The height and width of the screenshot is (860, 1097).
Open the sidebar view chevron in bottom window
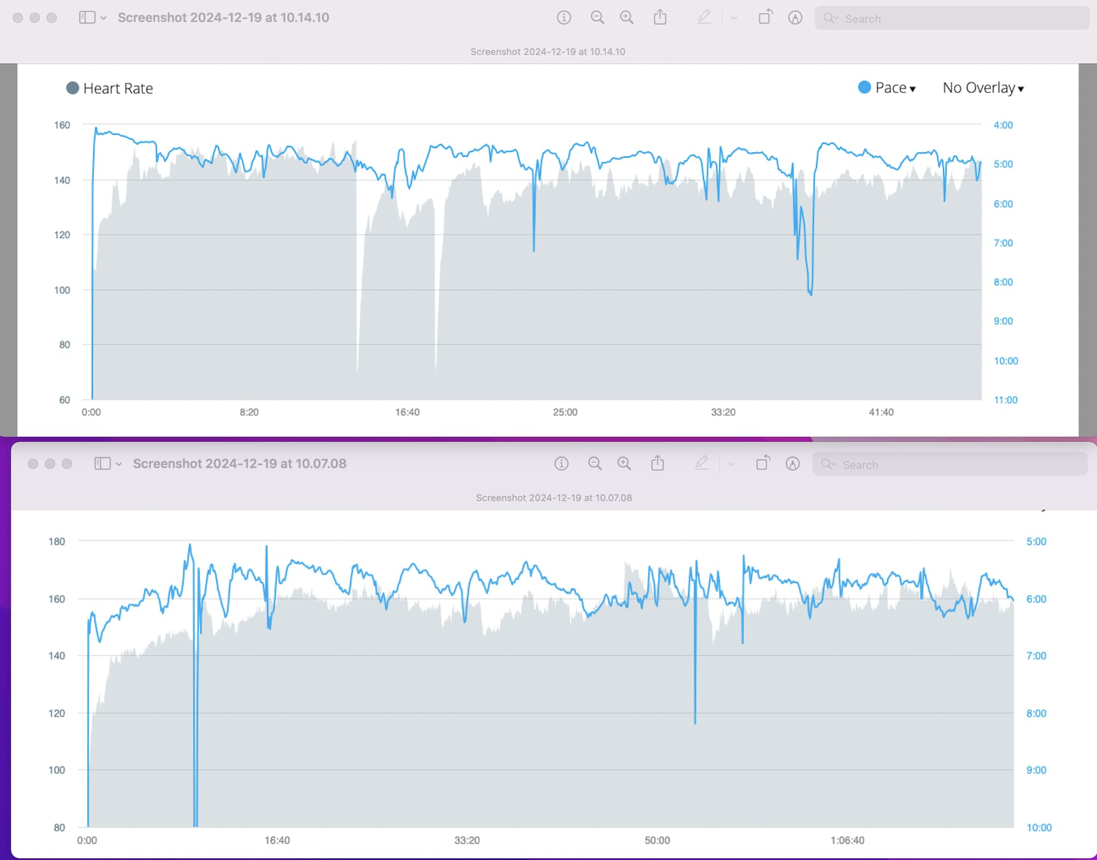pos(119,464)
